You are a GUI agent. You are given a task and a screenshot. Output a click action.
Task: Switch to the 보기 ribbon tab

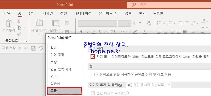(142, 13)
